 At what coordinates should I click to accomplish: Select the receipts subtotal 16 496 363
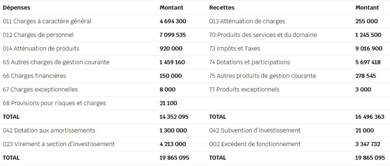pos(370,117)
